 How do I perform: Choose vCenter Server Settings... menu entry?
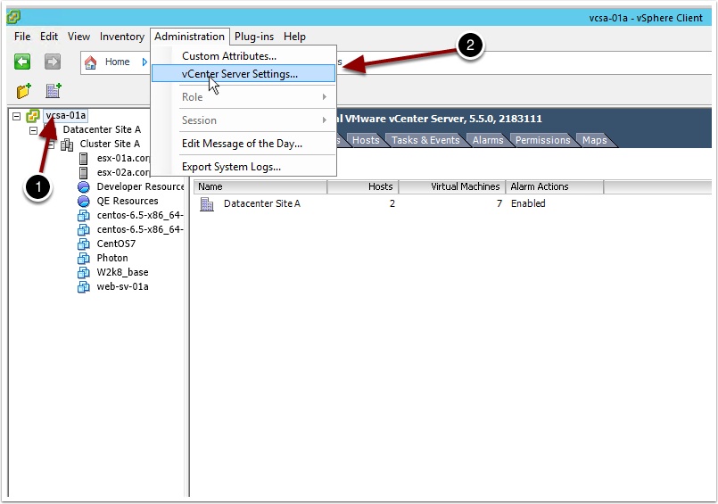(x=243, y=74)
